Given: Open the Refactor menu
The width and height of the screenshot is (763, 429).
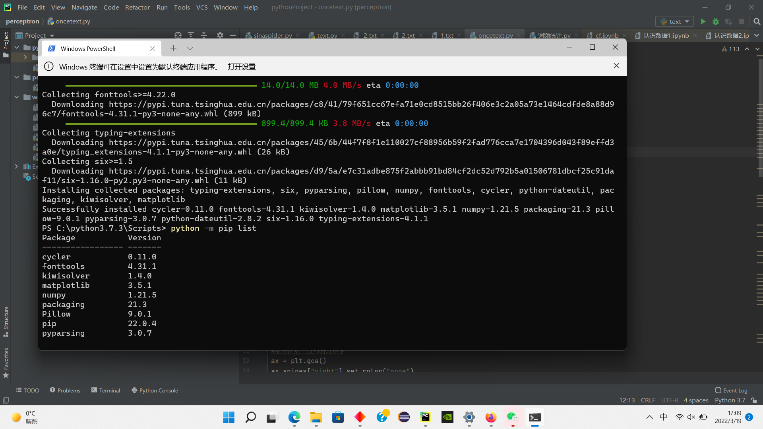Looking at the screenshot, I should [137, 7].
